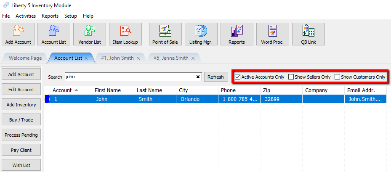Sort by the First Name column header
391x172 pixels.
tap(113, 90)
